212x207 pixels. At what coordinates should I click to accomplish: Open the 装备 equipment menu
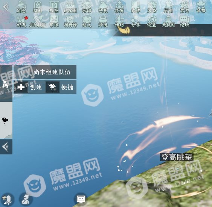coord(152,7)
